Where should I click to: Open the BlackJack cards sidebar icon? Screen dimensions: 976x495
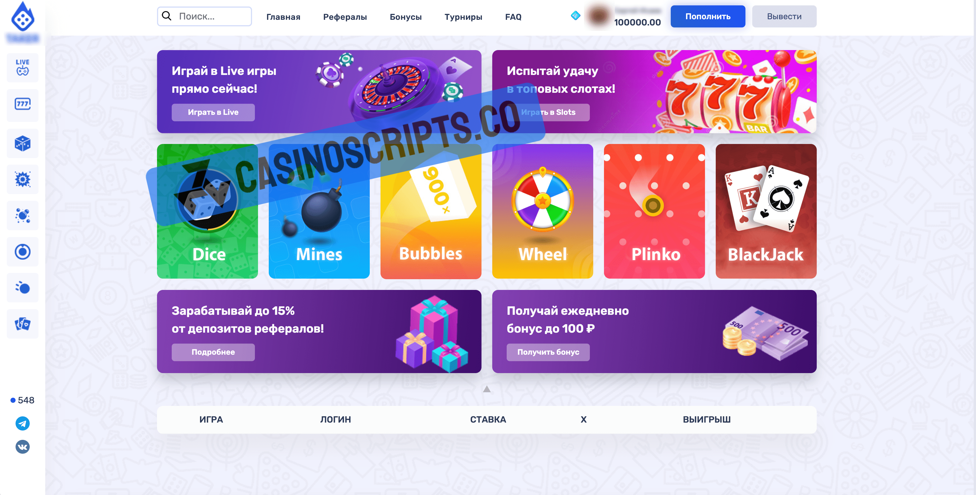(22, 324)
